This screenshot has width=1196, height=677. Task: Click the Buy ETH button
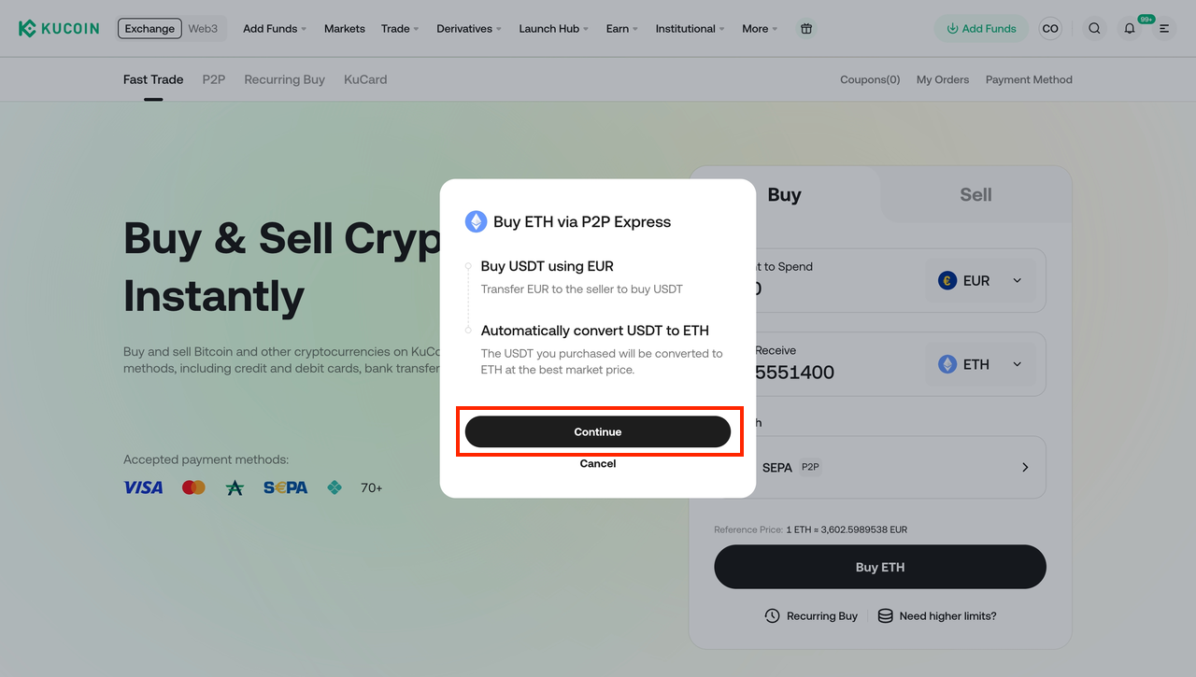(880, 567)
